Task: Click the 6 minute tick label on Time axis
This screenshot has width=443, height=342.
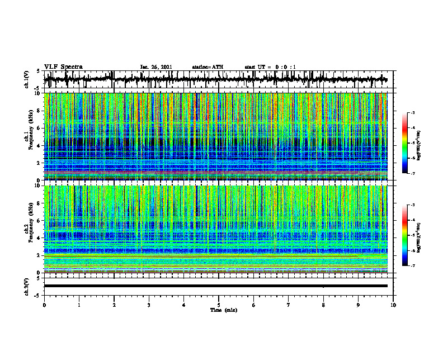Action: (x=253, y=305)
